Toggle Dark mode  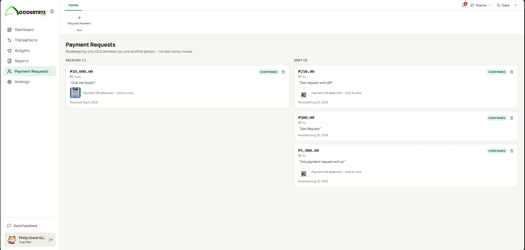(503, 5)
